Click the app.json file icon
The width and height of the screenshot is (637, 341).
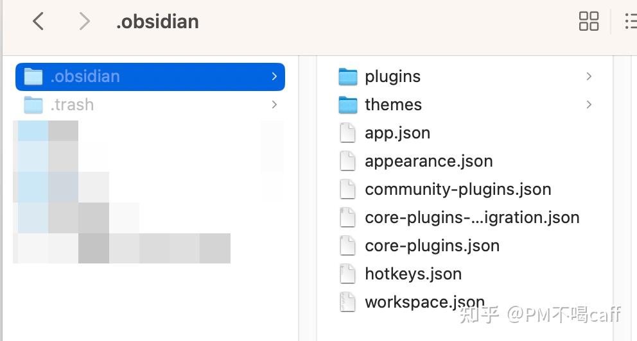pyautogui.click(x=347, y=133)
